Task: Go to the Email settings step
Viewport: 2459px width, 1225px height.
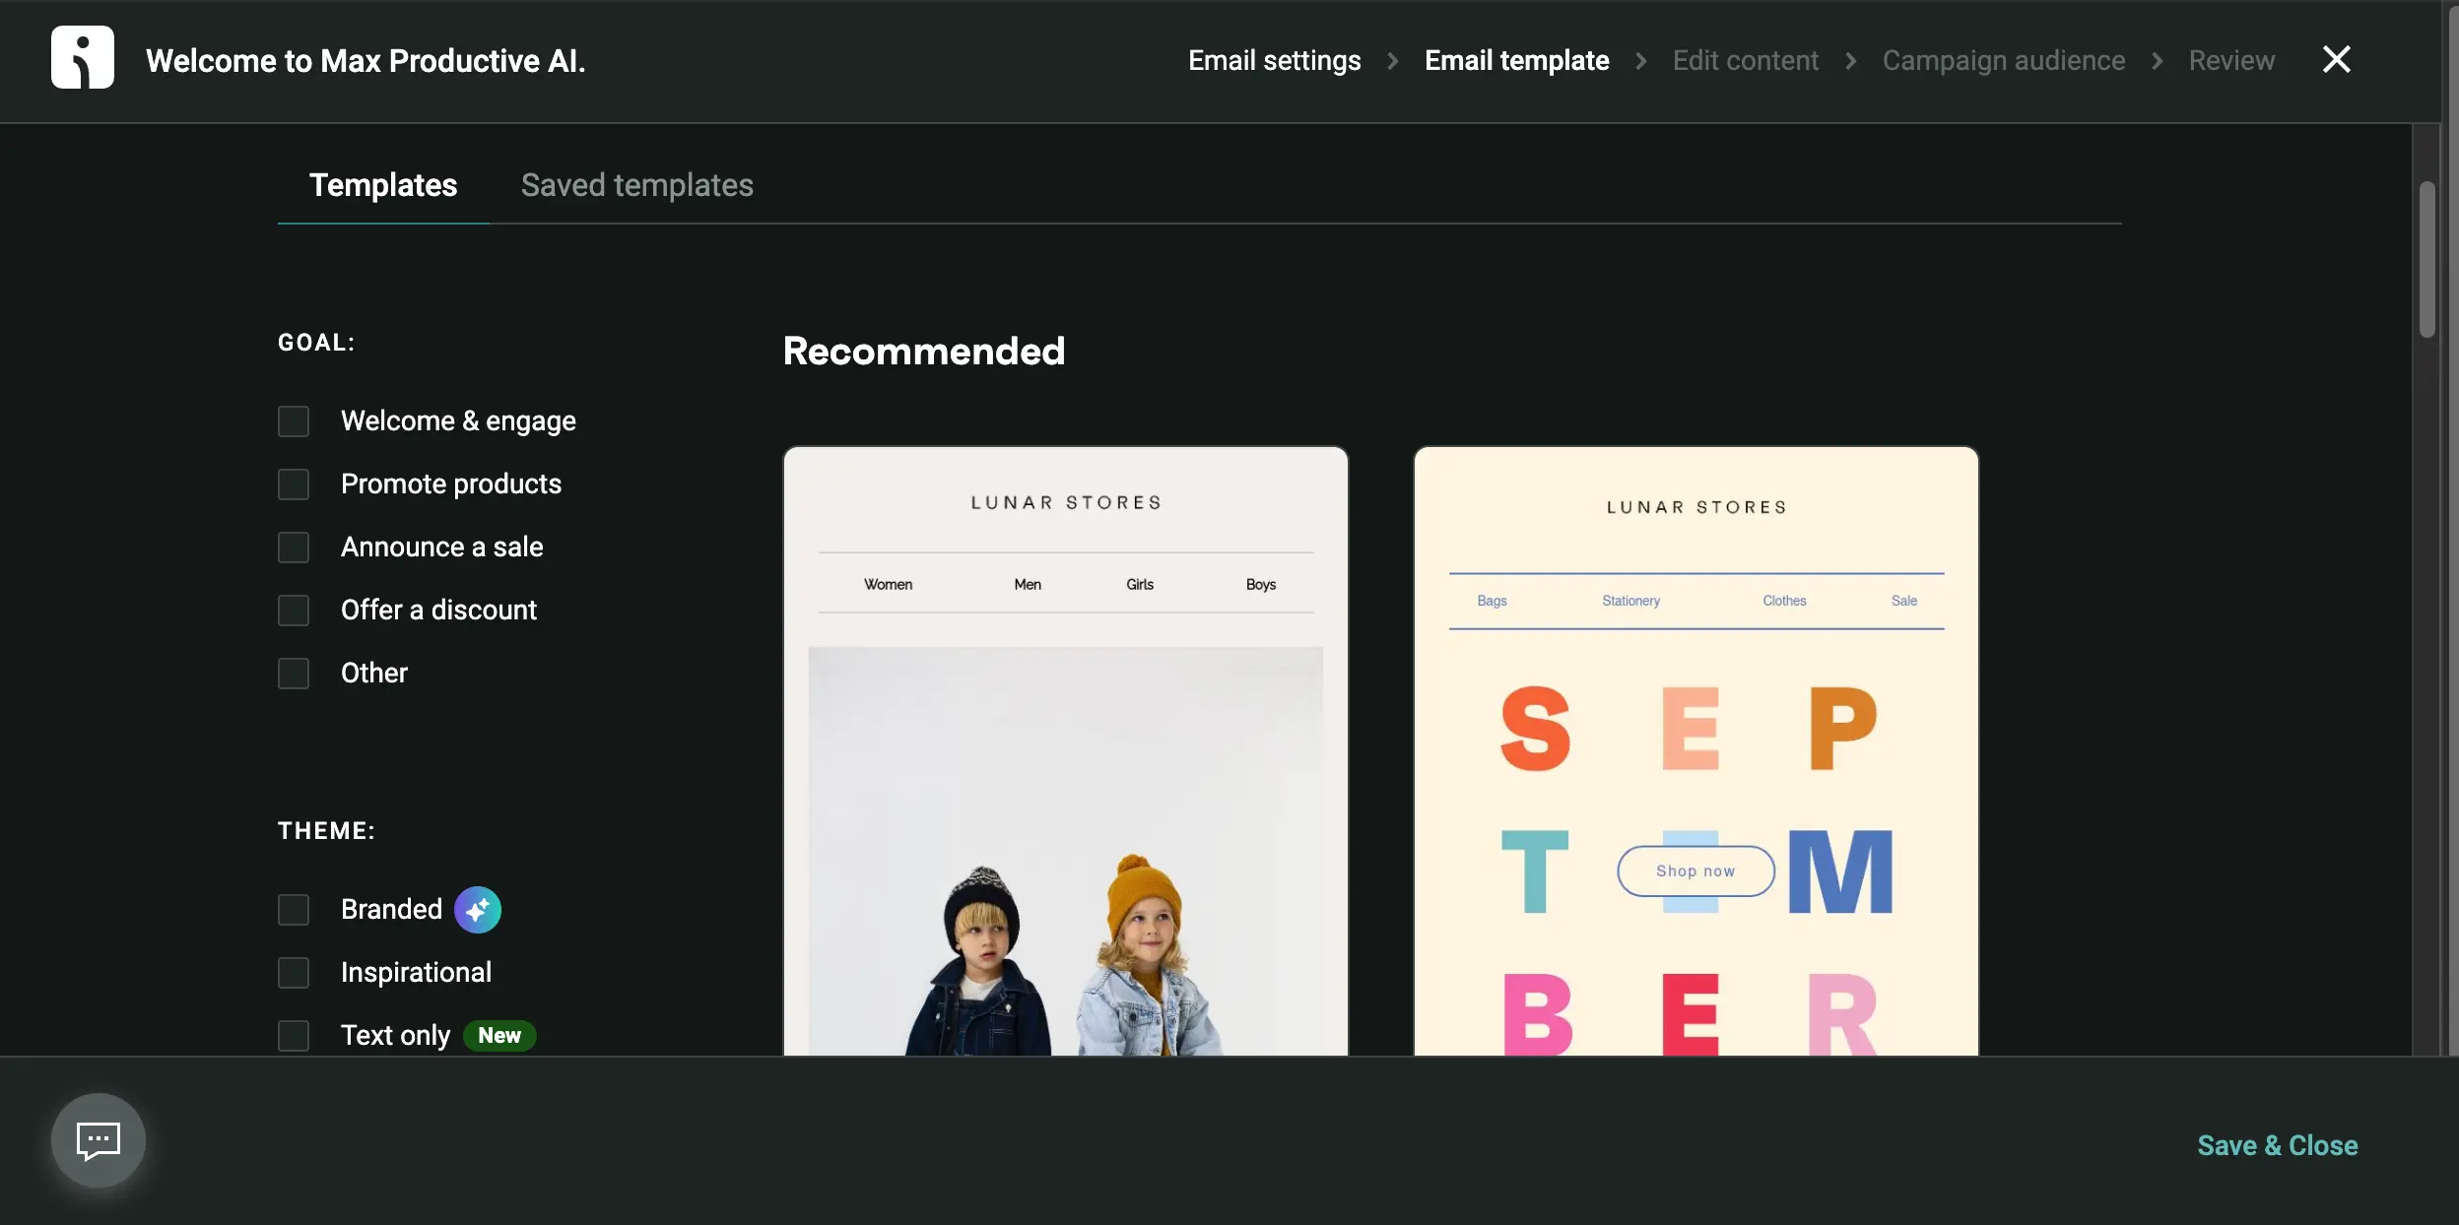Action: click(1275, 60)
